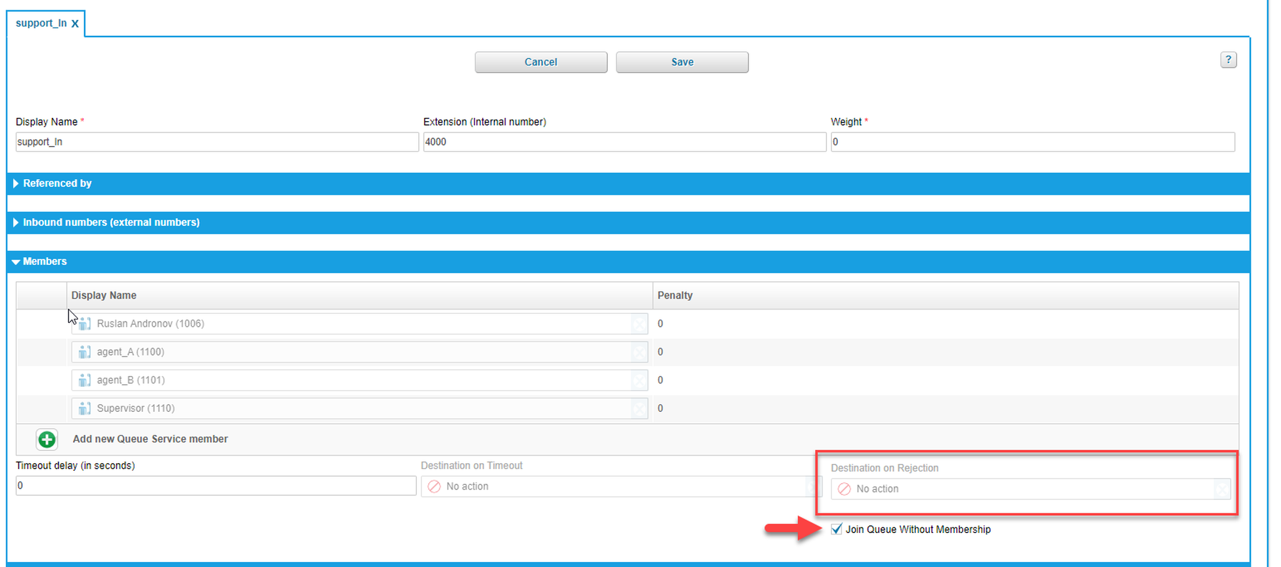Toggle Join Queue Without Membership checkbox
Screen dimensions: 1281x567
[836, 529]
